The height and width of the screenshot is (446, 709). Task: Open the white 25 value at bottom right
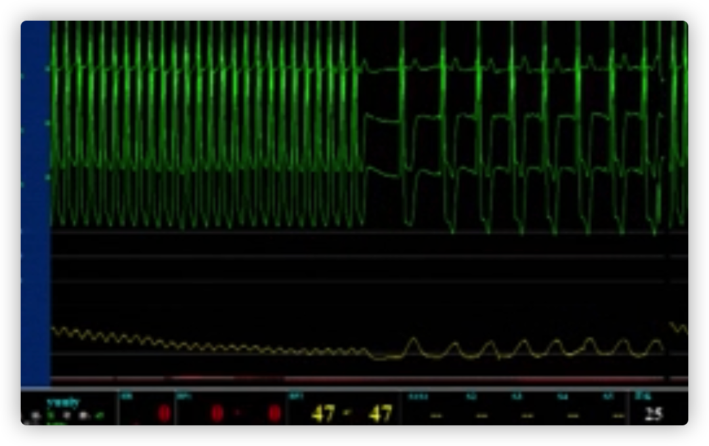click(653, 413)
